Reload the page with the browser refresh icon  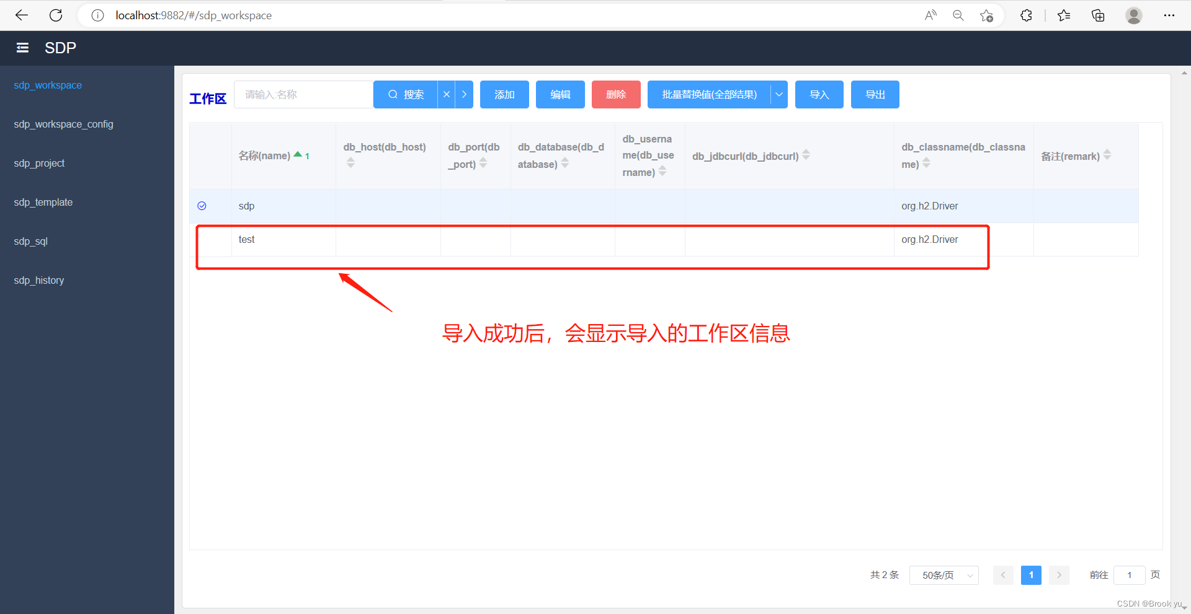[56, 15]
